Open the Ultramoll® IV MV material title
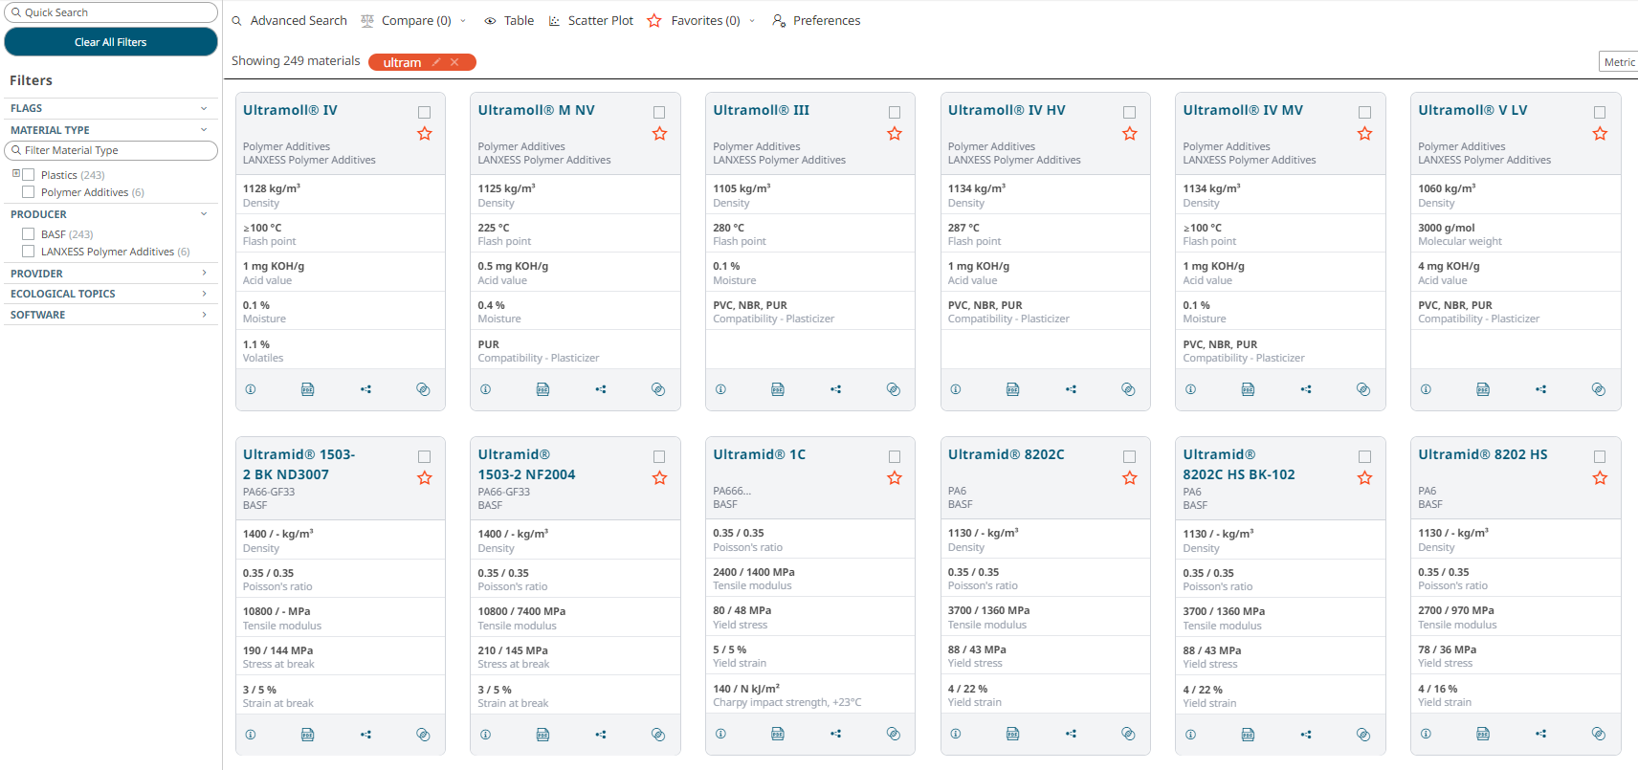Viewport: 1638px width, 770px height. coord(1243,110)
